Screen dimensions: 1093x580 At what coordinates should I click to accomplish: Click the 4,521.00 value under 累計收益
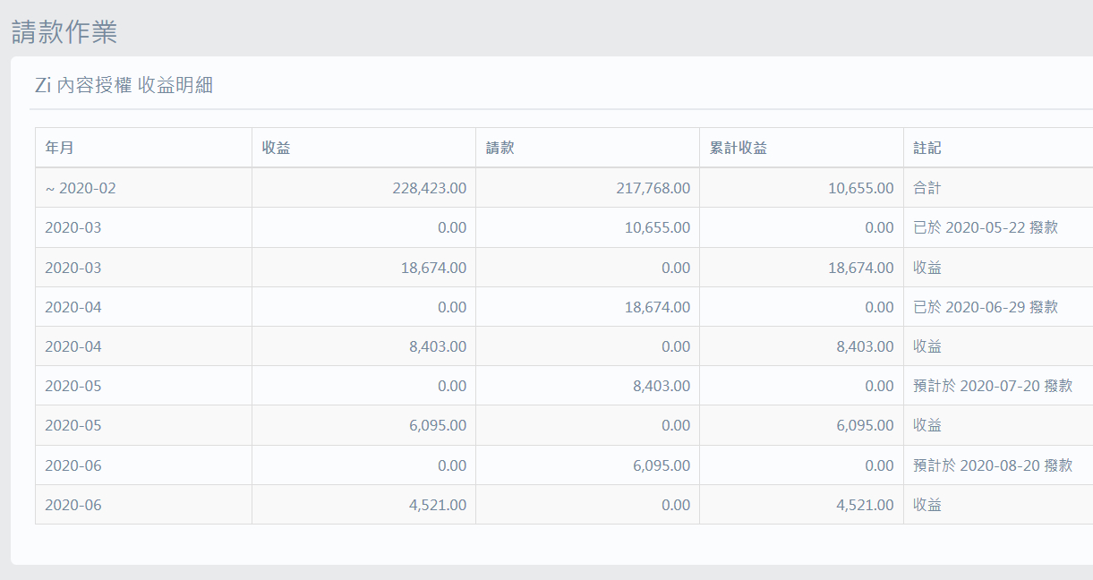click(865, 505)
